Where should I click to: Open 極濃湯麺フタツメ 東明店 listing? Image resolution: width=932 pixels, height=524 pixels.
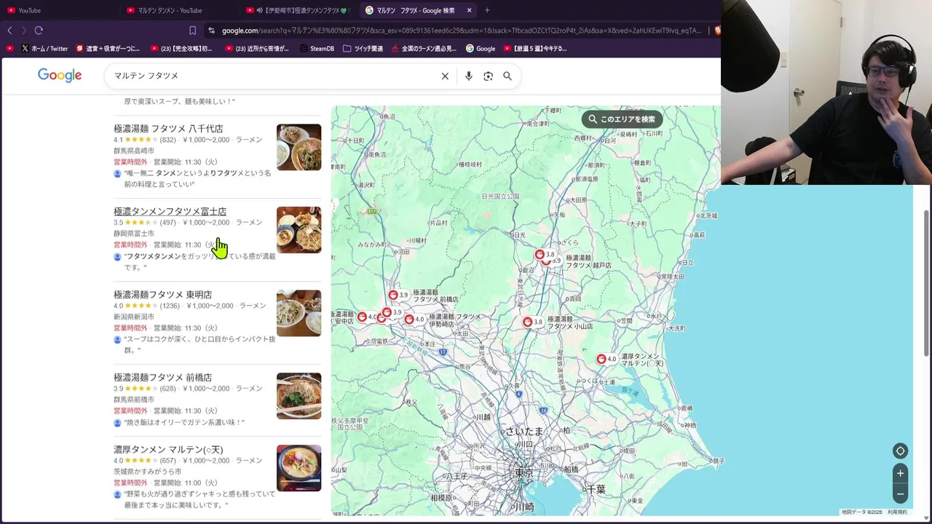click(162, 295)
